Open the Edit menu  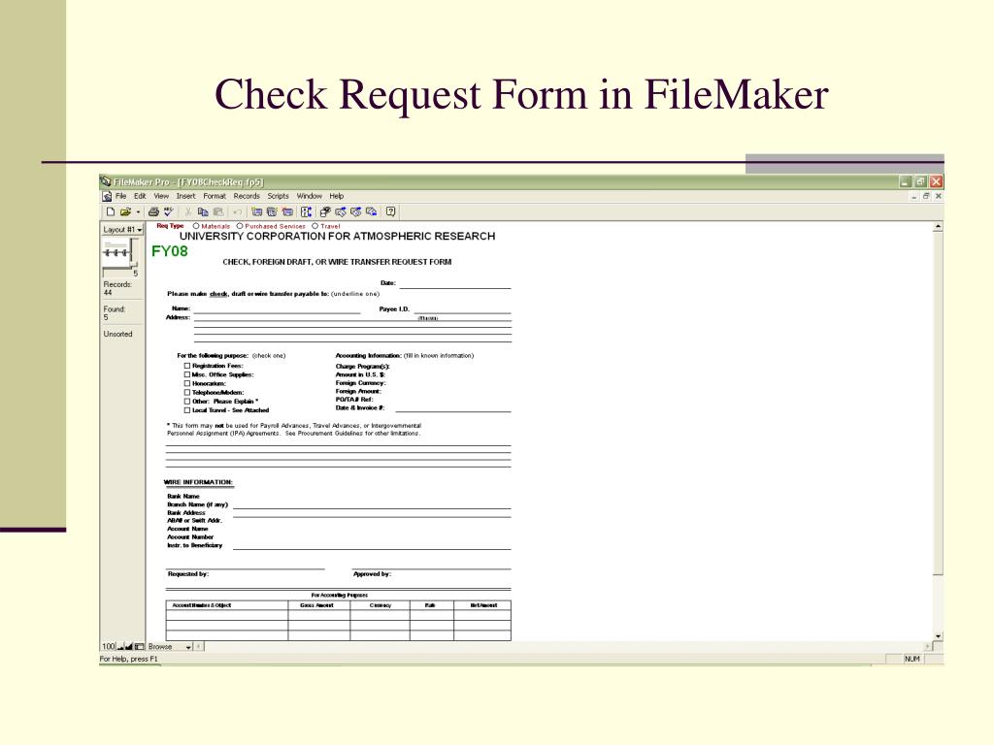[x=140, y=196]
